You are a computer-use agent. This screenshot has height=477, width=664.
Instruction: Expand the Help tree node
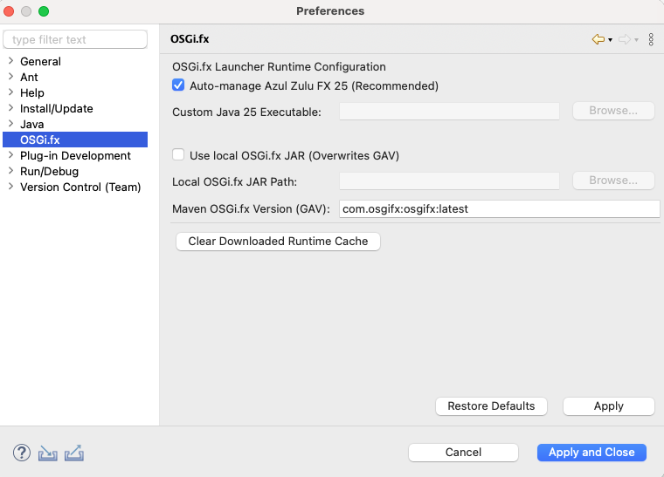[11, 92]
